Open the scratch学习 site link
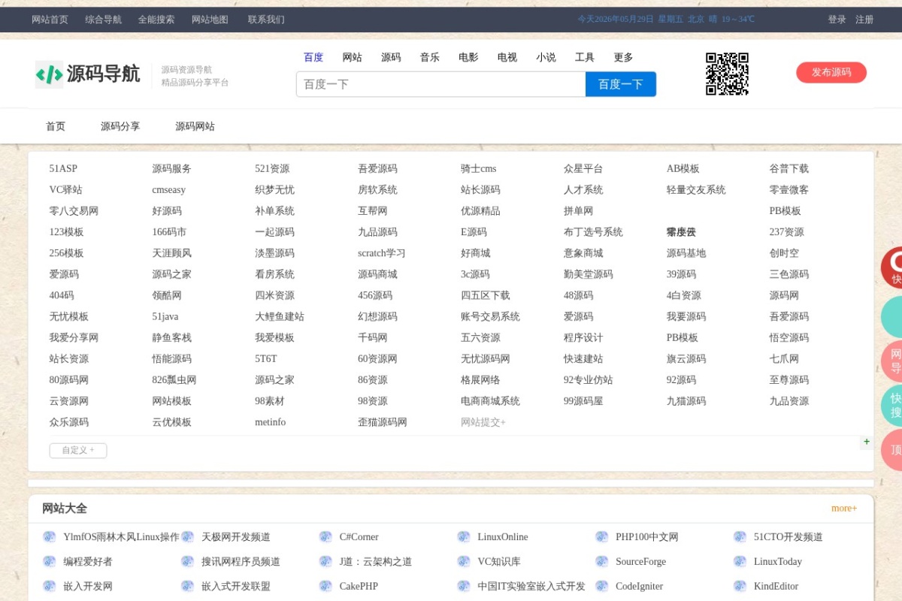902x601 pixels. pos(382,253)
